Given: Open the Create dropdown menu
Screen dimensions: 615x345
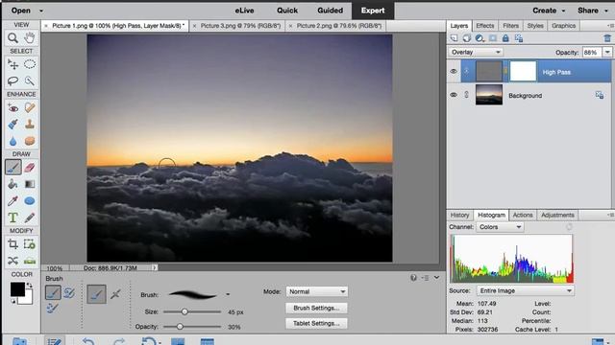Looking at the screenshot, I should 549,11.
